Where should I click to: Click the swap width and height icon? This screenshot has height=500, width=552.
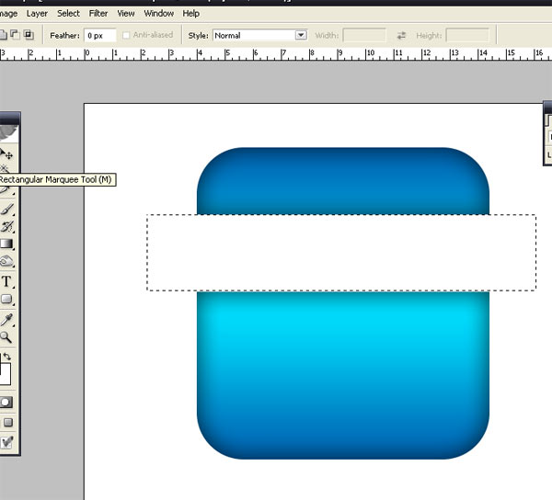click(x=401, y=36)
